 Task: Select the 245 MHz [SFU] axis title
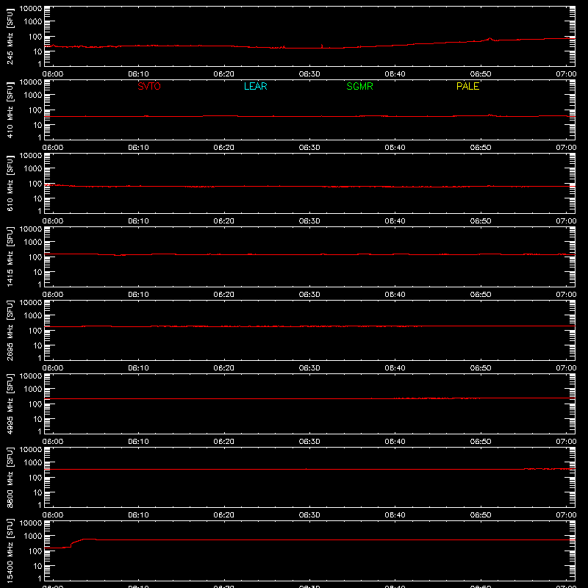click(x=10, y=37)
